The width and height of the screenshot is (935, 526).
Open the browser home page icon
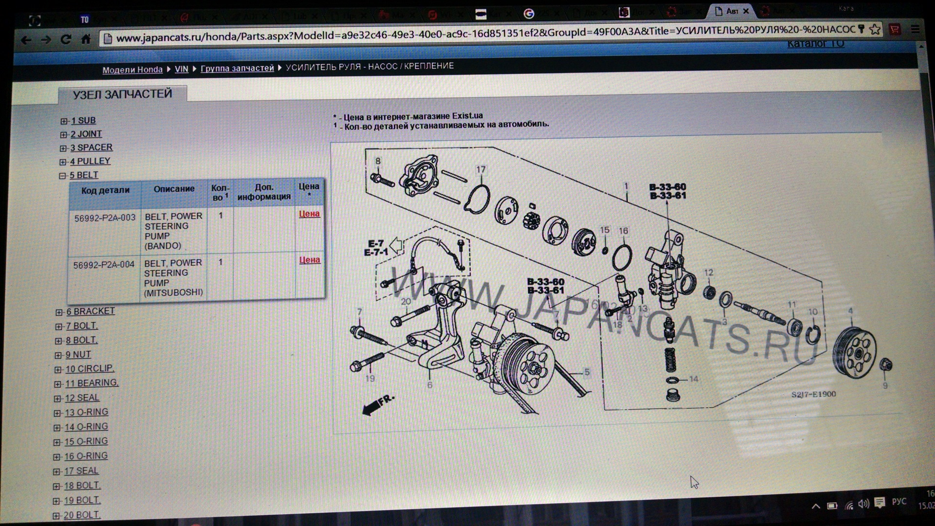point(86,39)
